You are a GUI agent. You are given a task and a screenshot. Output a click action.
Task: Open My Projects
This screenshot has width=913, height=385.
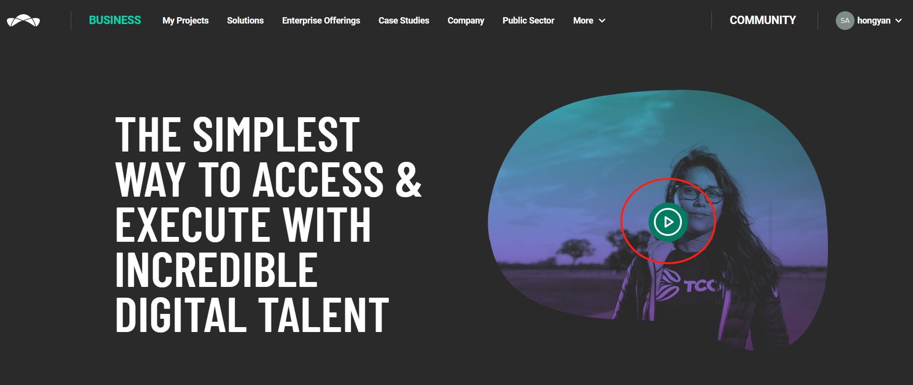(x=185, y=21)
